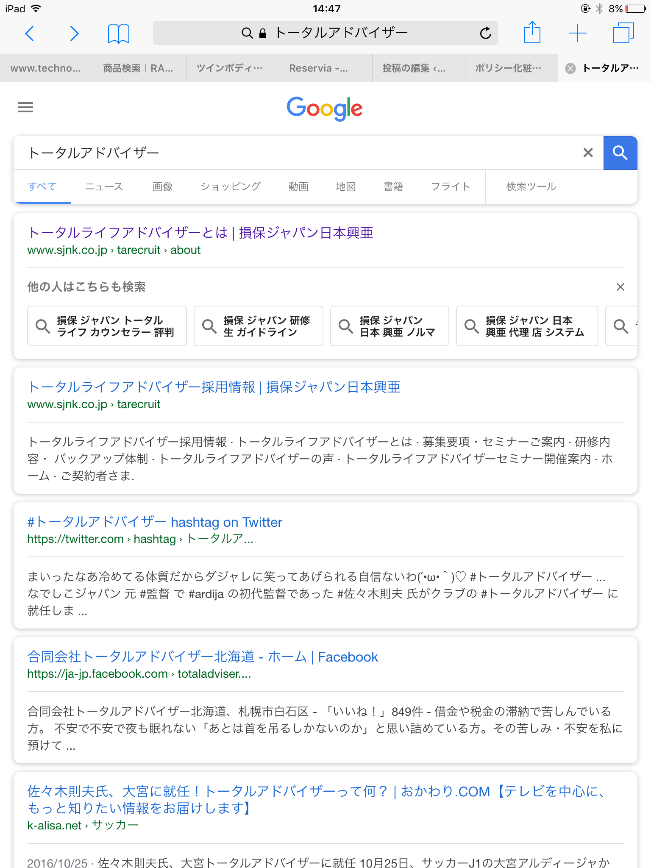Open the Google hamburger menu
The width and height of the screenshot is (651, 868).
click(25, 108)
